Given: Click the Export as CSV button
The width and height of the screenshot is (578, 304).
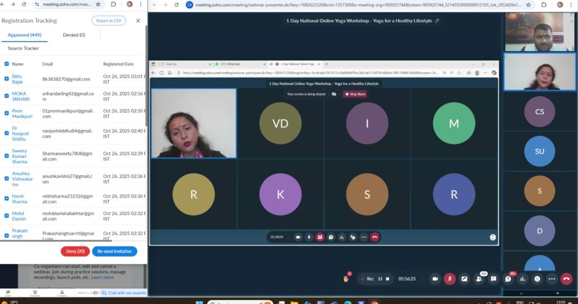Looking at the screenshot, I should pyautogui.click(x=108, y=21).
